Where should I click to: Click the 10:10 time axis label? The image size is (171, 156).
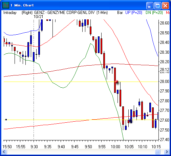(x=143, y=147)
